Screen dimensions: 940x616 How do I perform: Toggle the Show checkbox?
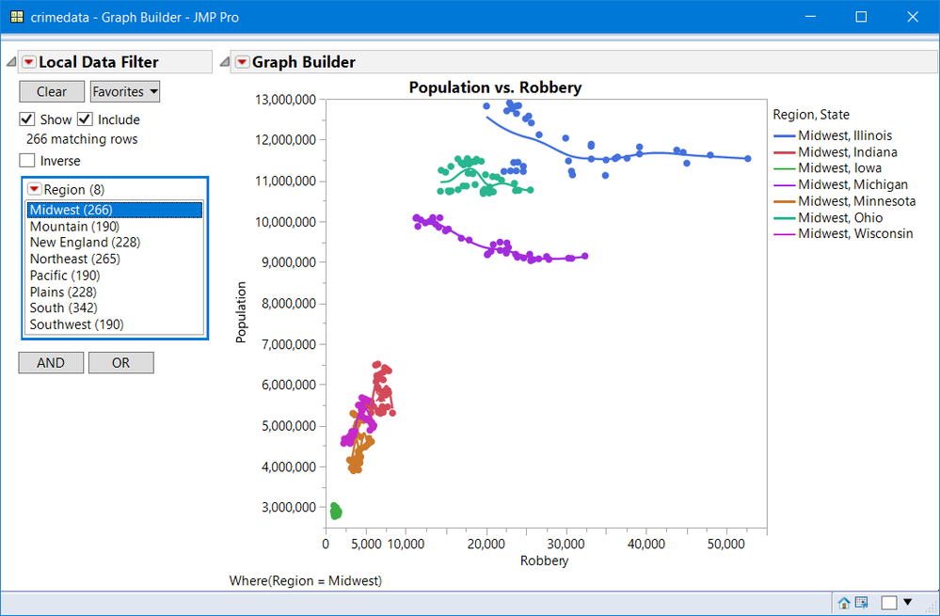[27, 119]
